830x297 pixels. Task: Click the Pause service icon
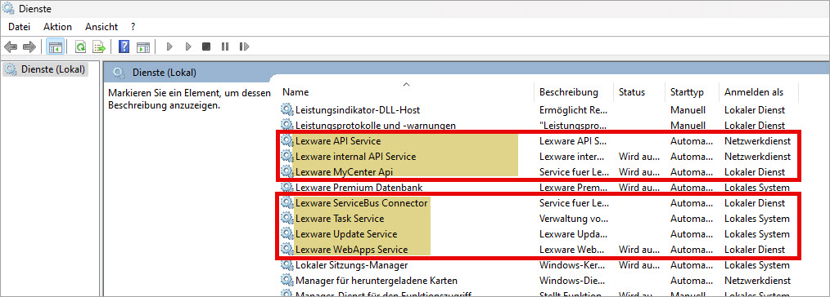coord(225,47)
